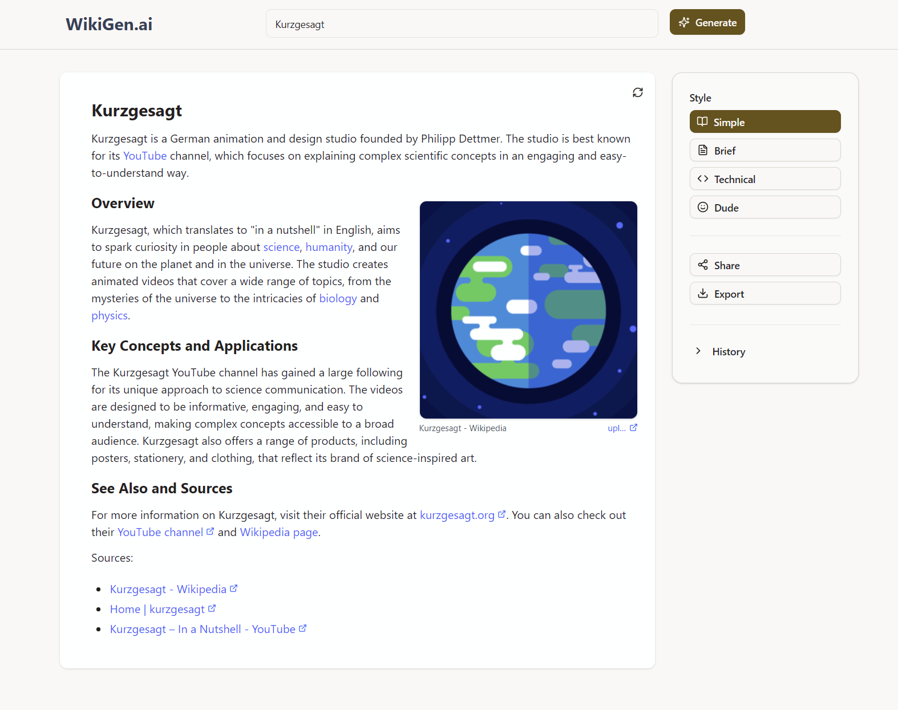Click the open book icon beside Simple
898x710 pixels.
702,121
